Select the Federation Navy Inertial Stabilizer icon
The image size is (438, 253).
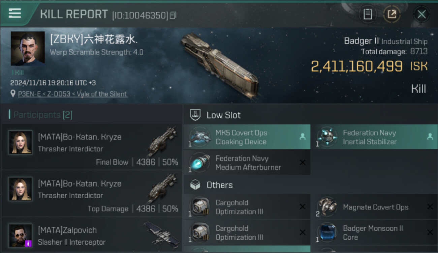click(x=327, y=137)
